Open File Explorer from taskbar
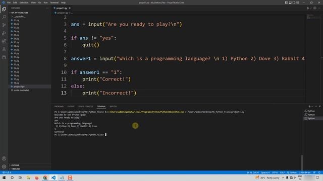323x181 pixels. tap(28, 177)
